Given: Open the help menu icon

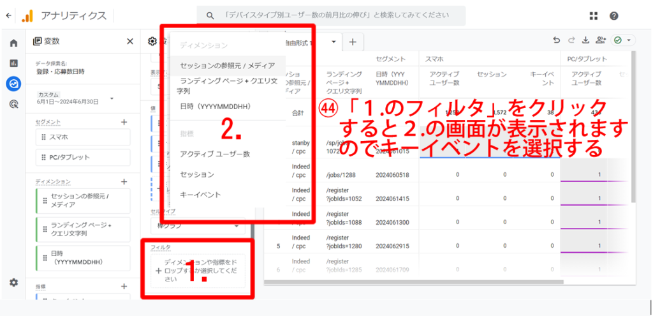Looking at the screenshot, I should pos(613,16).
